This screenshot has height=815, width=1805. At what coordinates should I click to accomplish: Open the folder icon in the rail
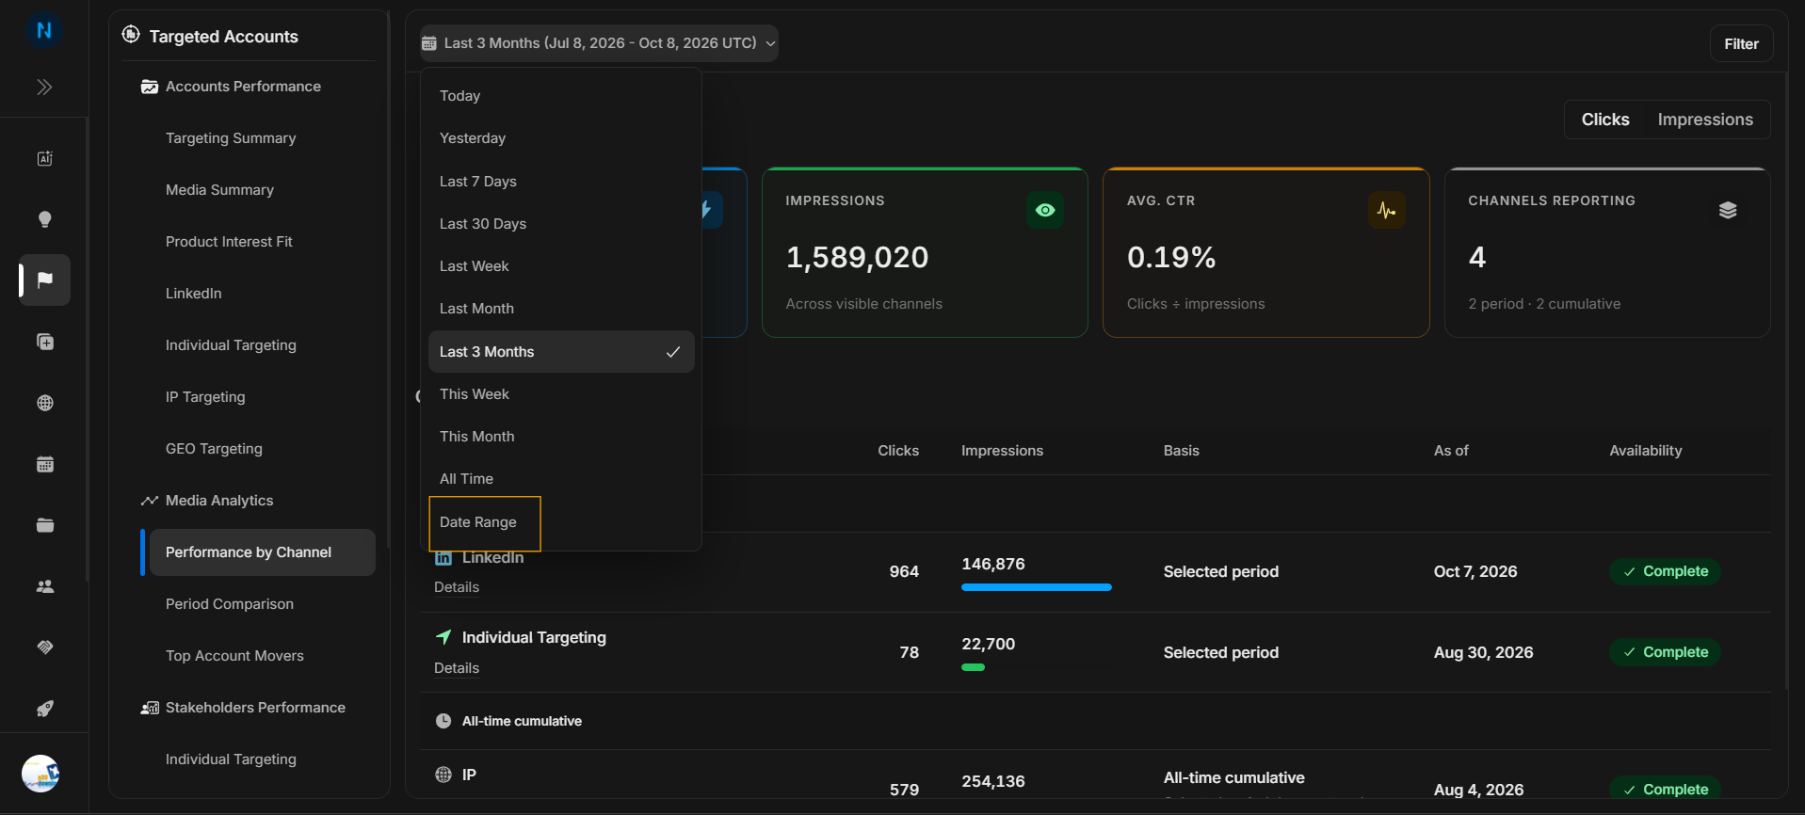[44, 525]
